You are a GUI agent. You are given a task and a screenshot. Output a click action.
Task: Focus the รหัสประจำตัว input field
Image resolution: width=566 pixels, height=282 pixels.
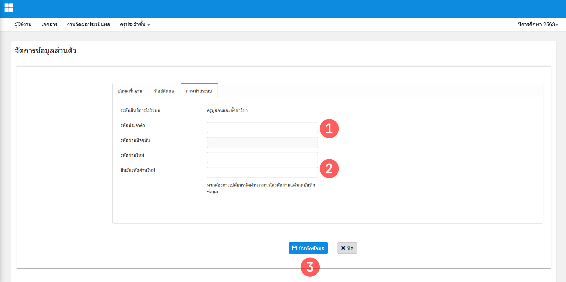[x=262, y=127]
